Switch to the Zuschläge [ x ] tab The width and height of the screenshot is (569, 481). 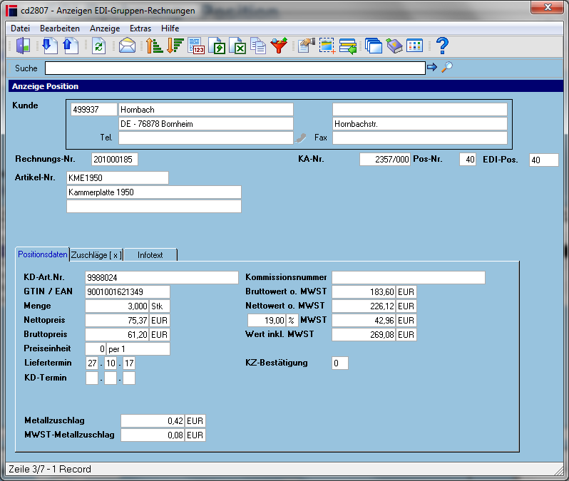[96, 255]
